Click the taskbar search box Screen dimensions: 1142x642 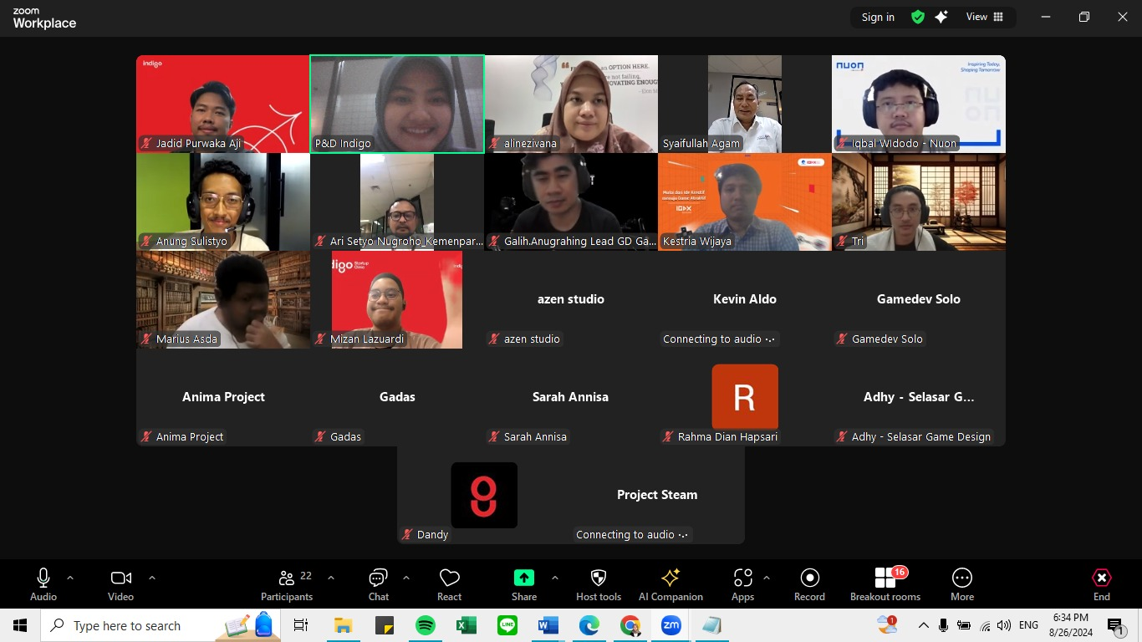(x=161, y=625)
